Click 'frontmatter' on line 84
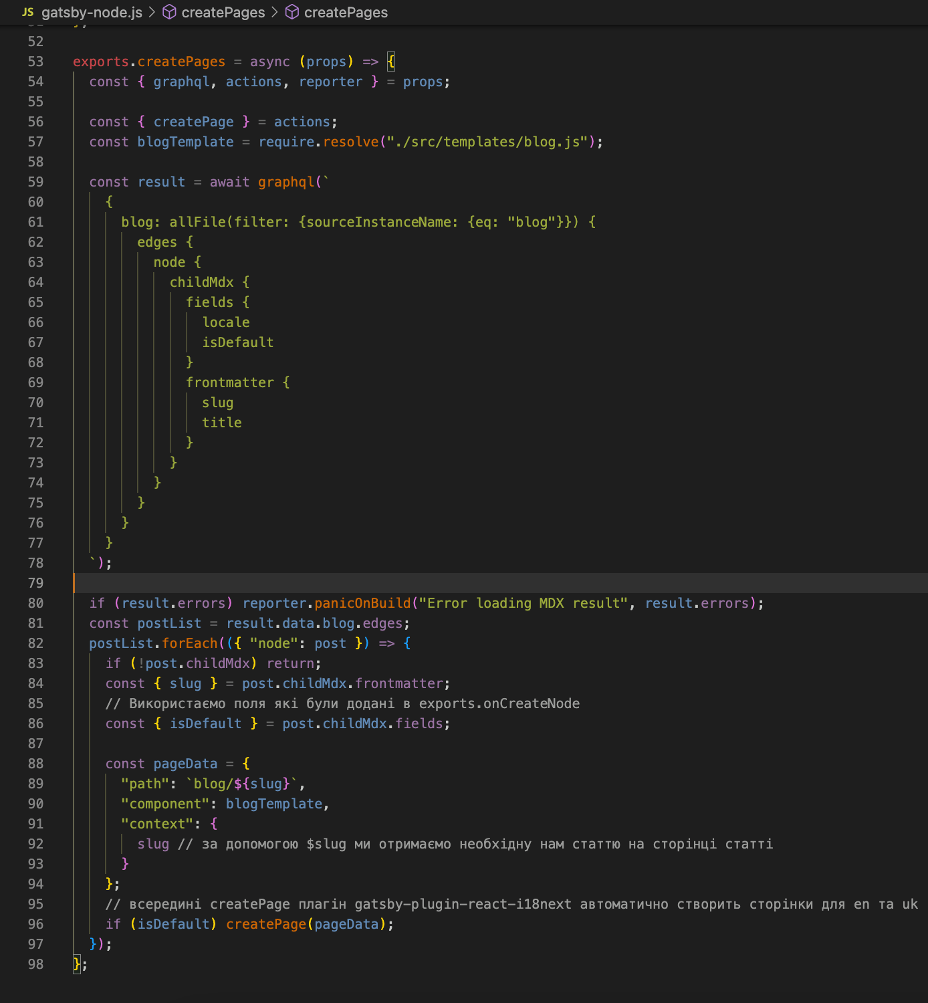This screenshot has height=1003, width=928. (399, 683)
